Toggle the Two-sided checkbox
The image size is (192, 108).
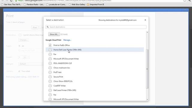click(19, 71)
